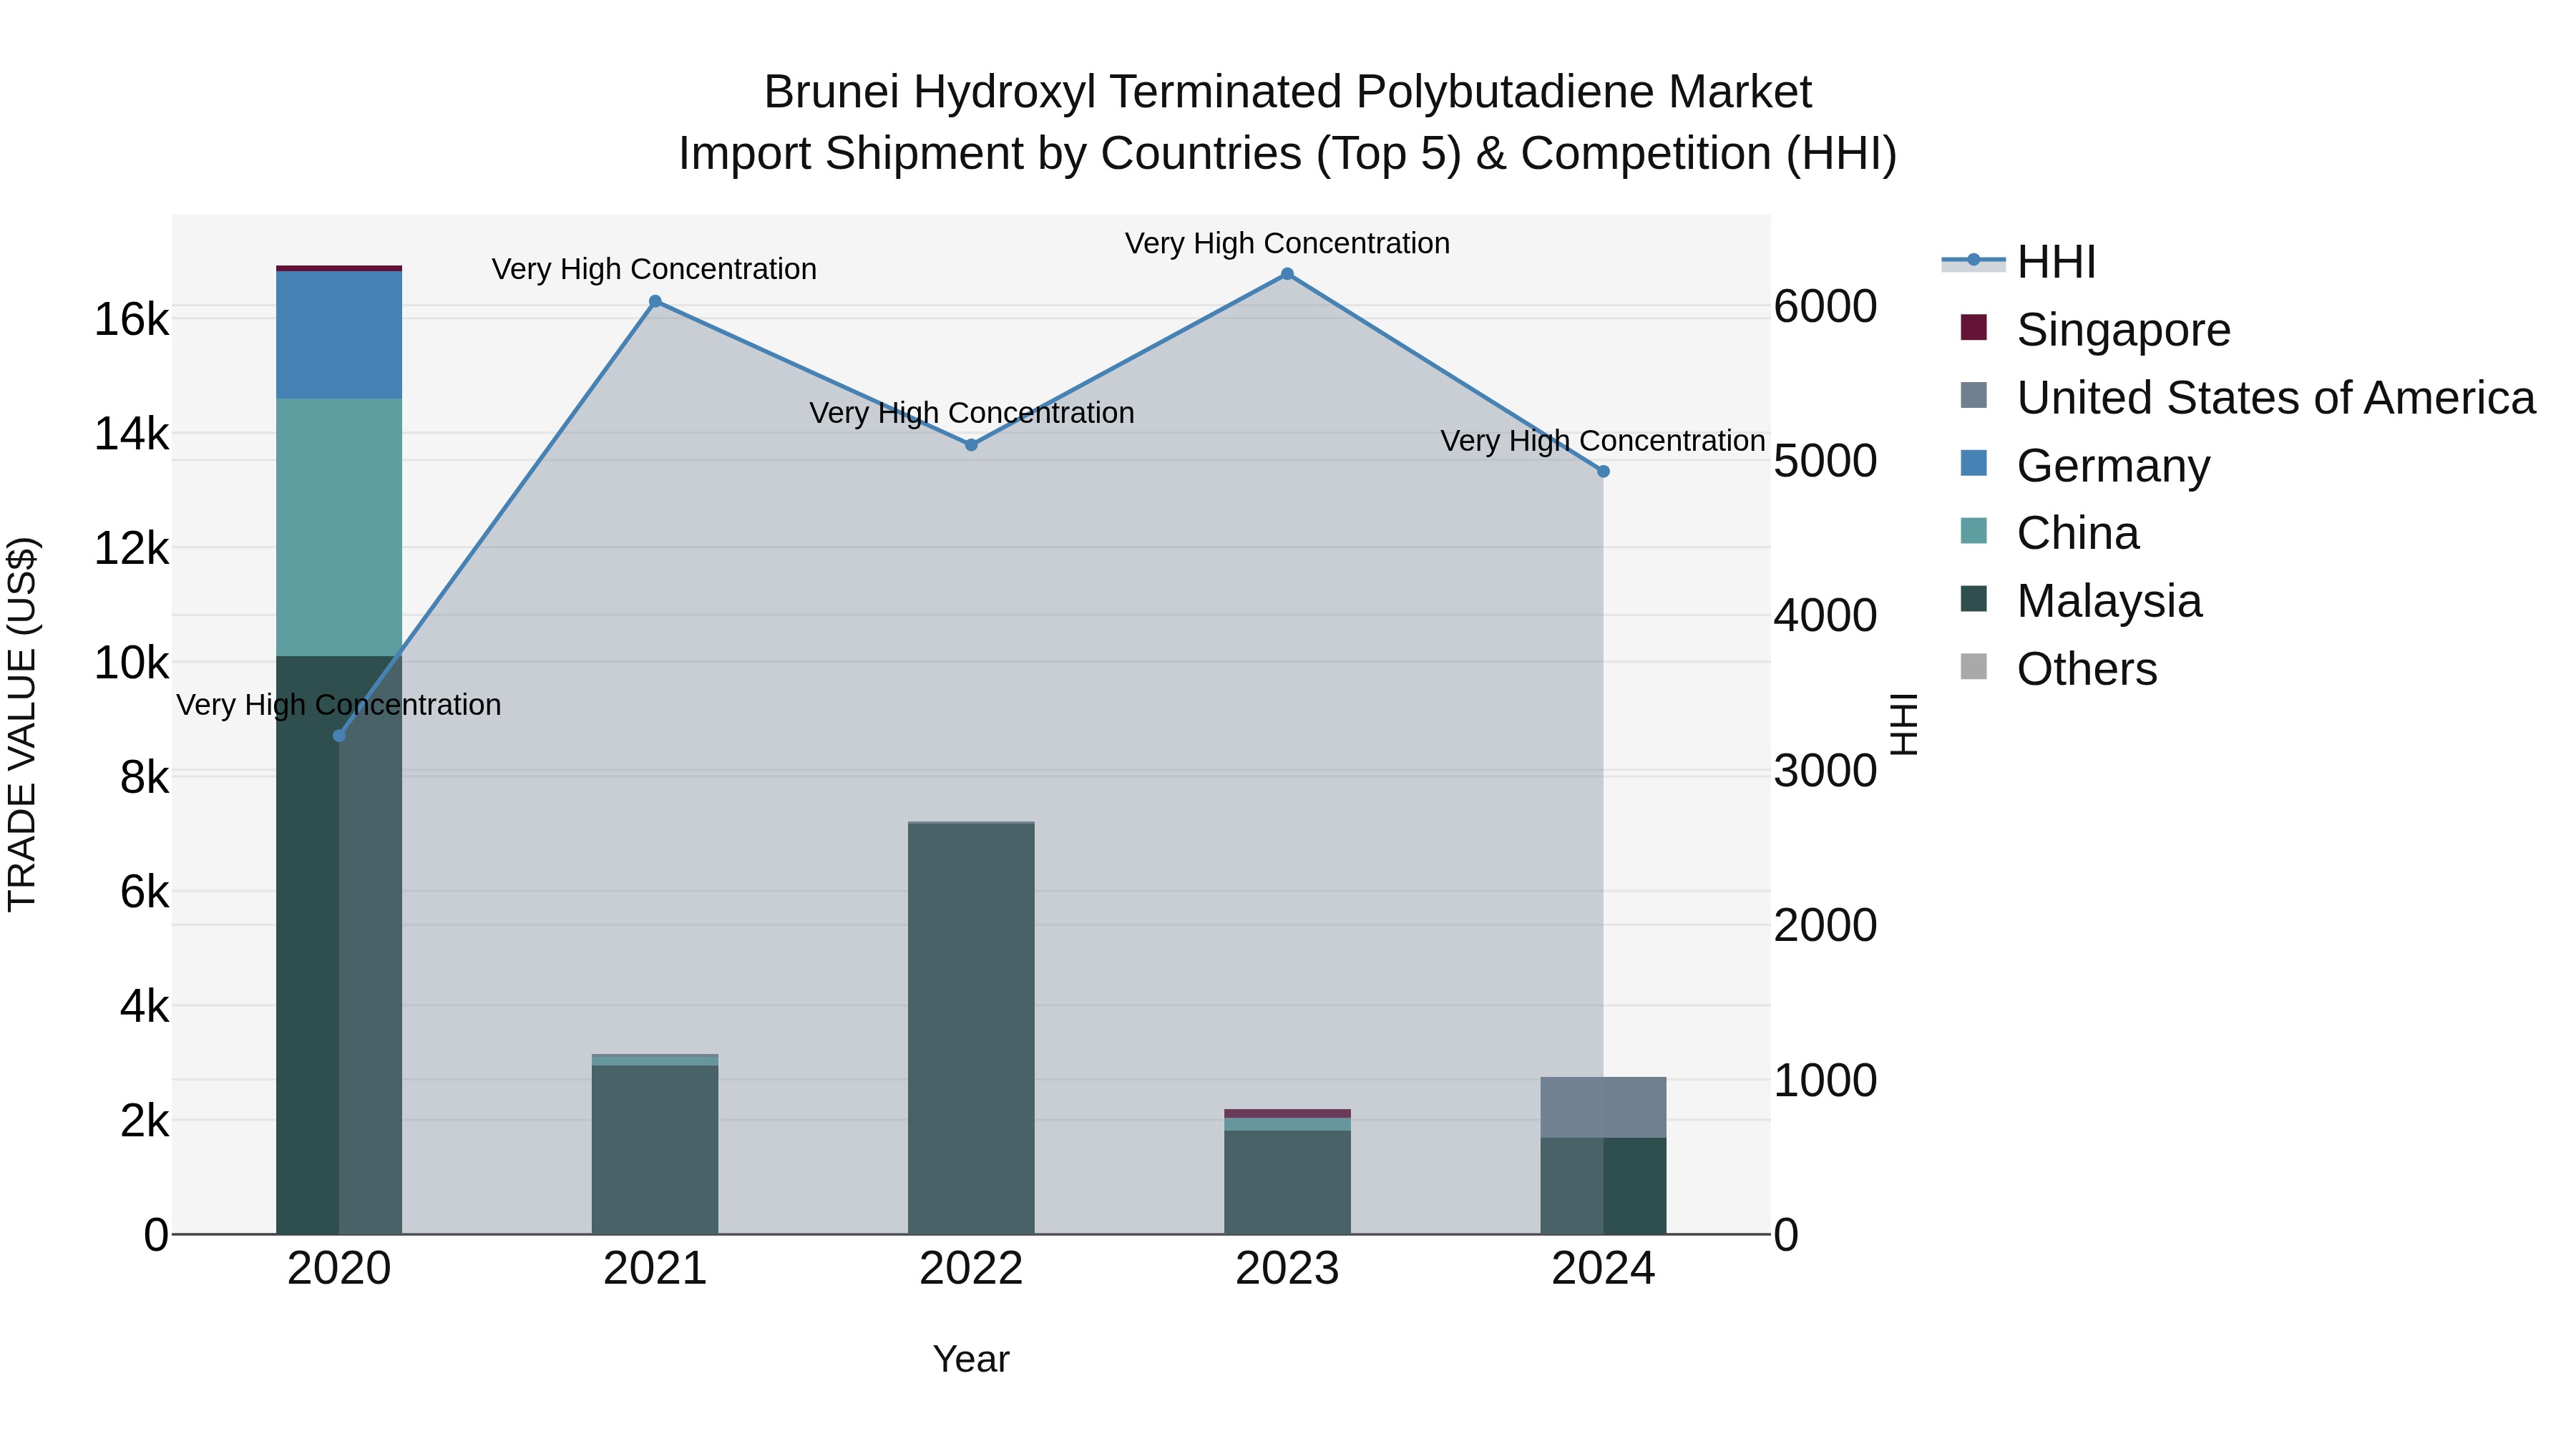Click the Germany blue legend swatch
Image resolution: width=2576 pixels, height=1449 pixels.
coord(1973,463)
